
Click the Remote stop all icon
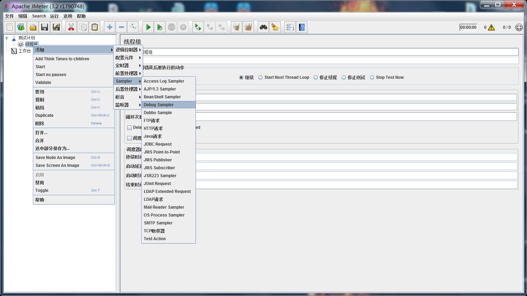coord(210,27)
